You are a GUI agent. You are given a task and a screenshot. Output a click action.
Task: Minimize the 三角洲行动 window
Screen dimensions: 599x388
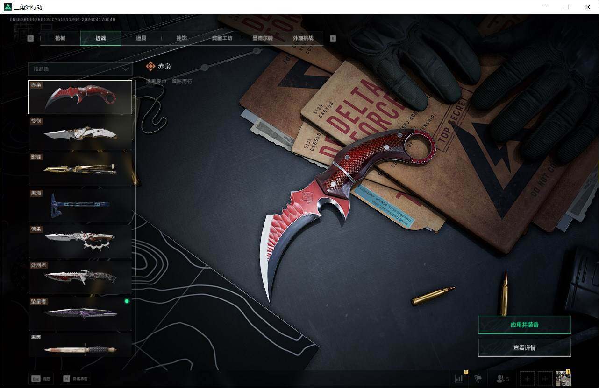coord(545,7)
